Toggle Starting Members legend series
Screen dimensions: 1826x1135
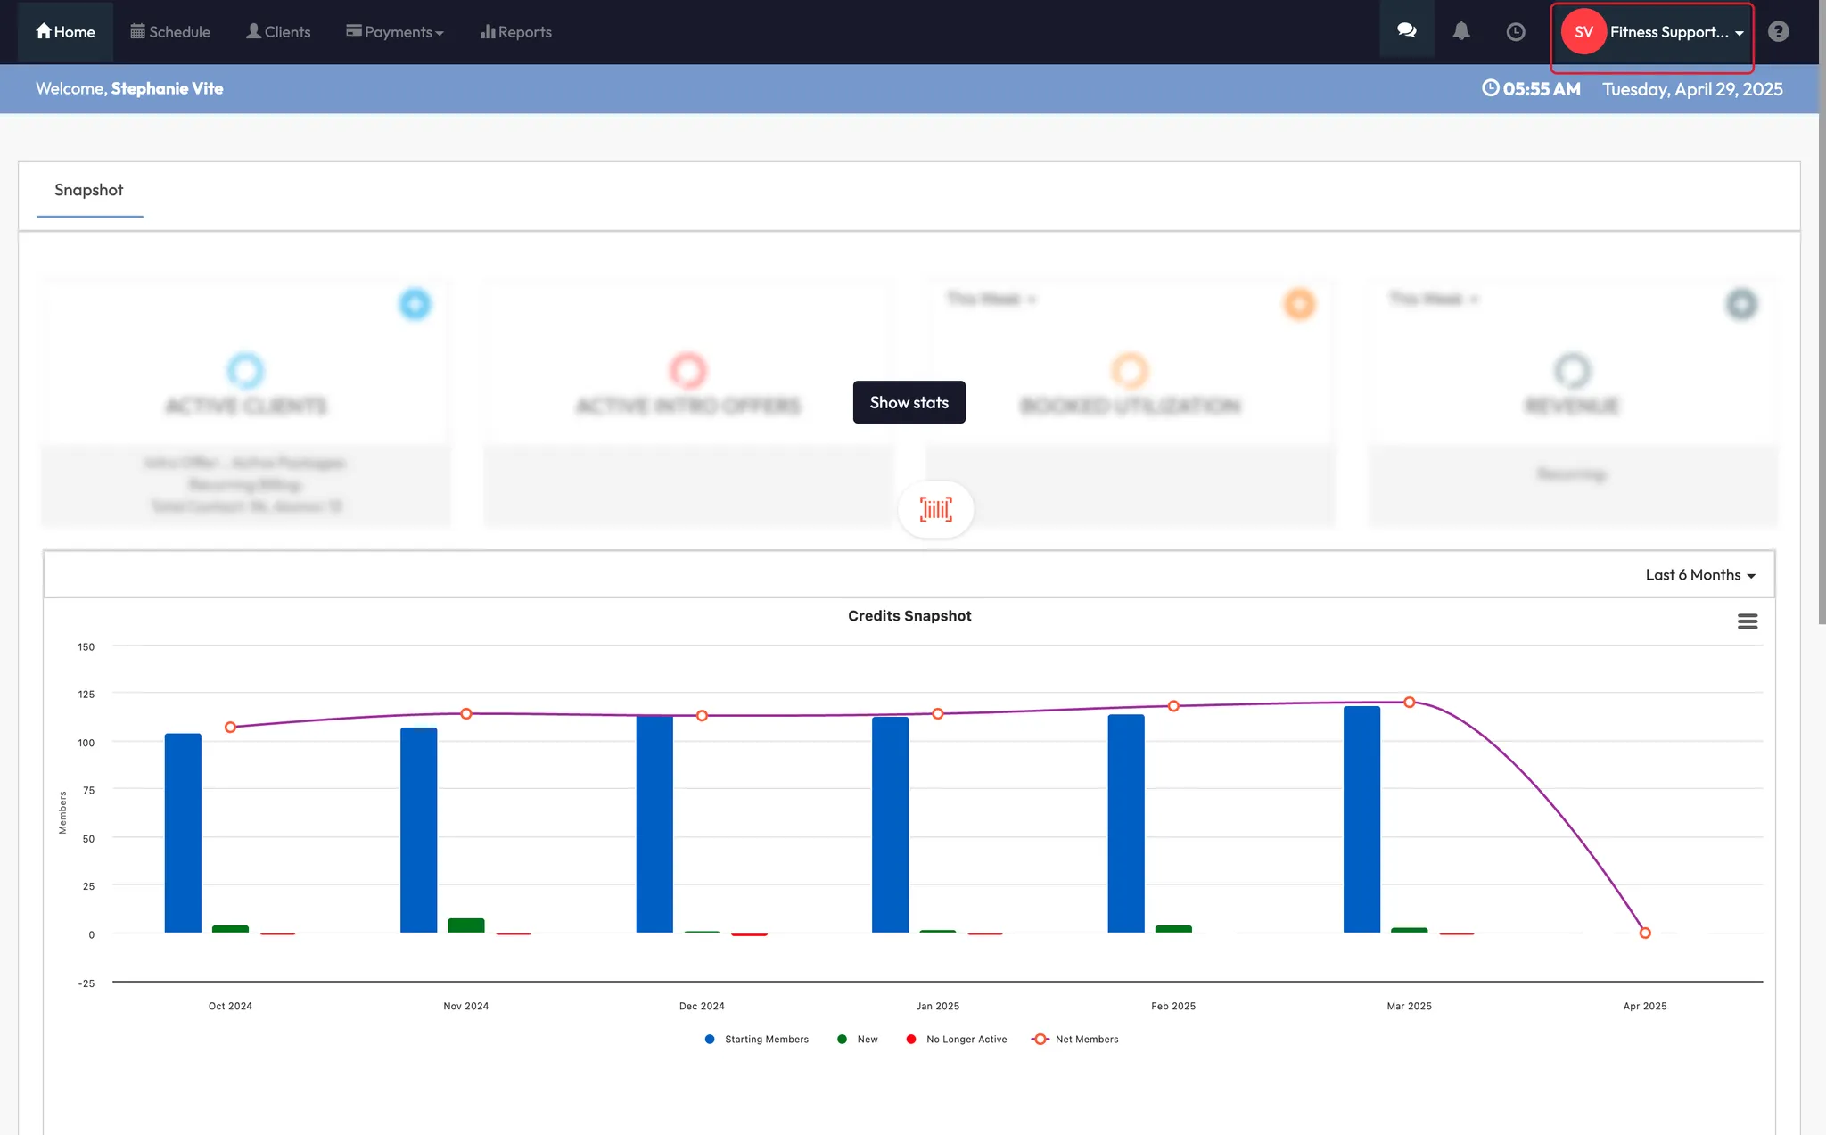point(765,1040)
